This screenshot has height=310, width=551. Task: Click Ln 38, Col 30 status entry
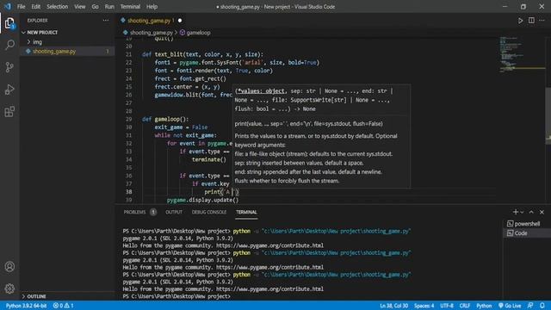click(393, 306)
